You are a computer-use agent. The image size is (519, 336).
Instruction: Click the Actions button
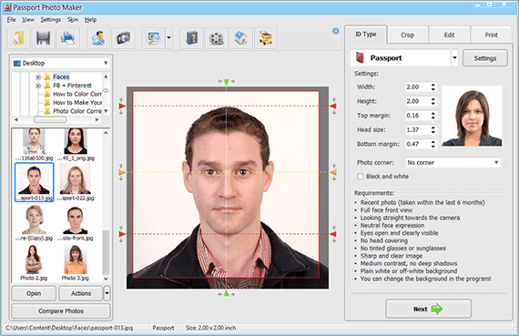[x=81, y=293]
